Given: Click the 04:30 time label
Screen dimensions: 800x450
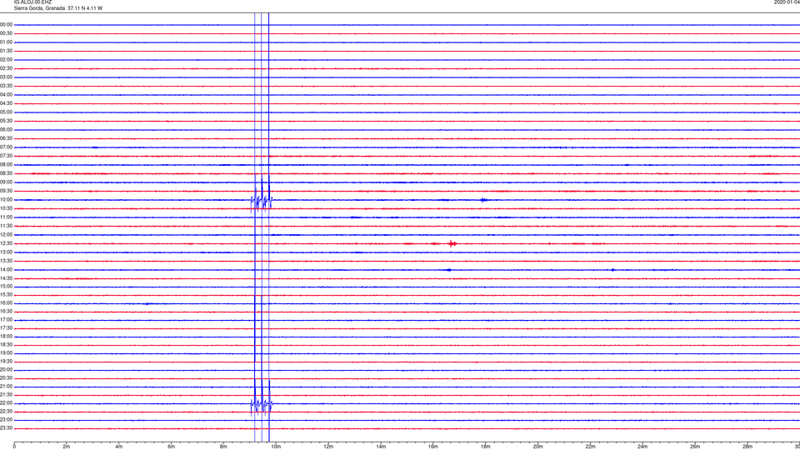Looking at the screenshot, I should pyautogui.click(x=6, y=103).
